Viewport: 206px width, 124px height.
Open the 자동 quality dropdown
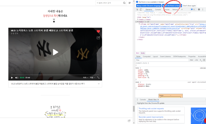(x=93, y=78)
